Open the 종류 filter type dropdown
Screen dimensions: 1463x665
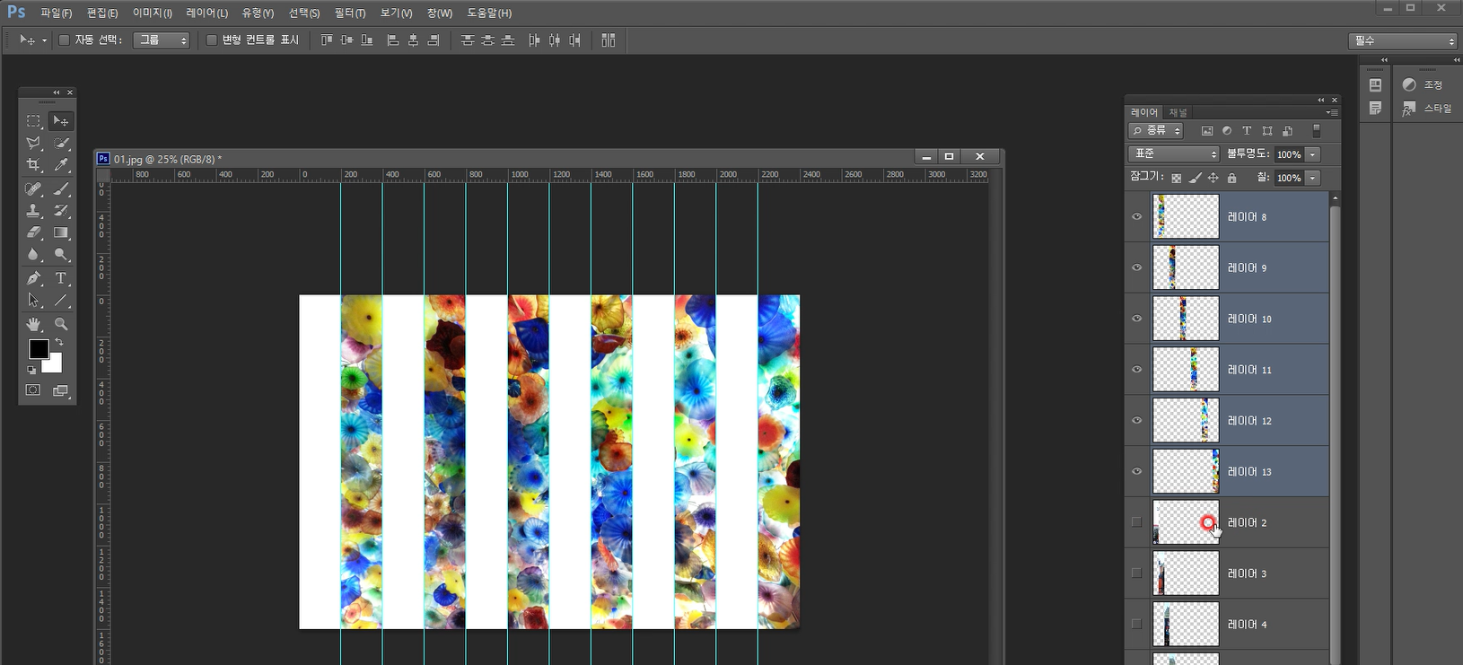pos(1157,131)
